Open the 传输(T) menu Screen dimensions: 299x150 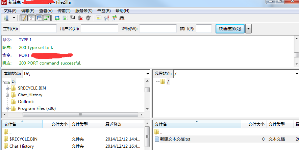pos(64,11)
